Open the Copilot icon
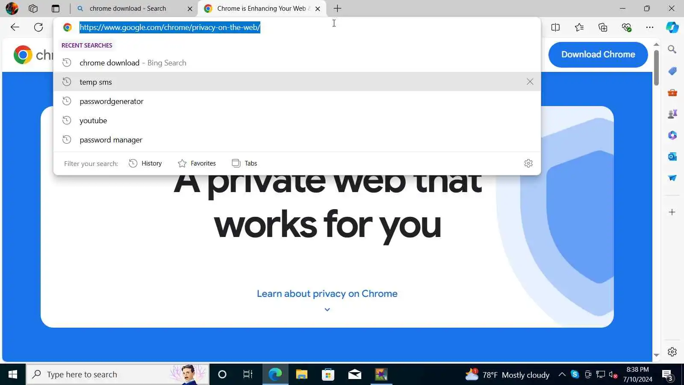Image resolution: width=684 pixels, height=385 pixels. coord(672,27)
